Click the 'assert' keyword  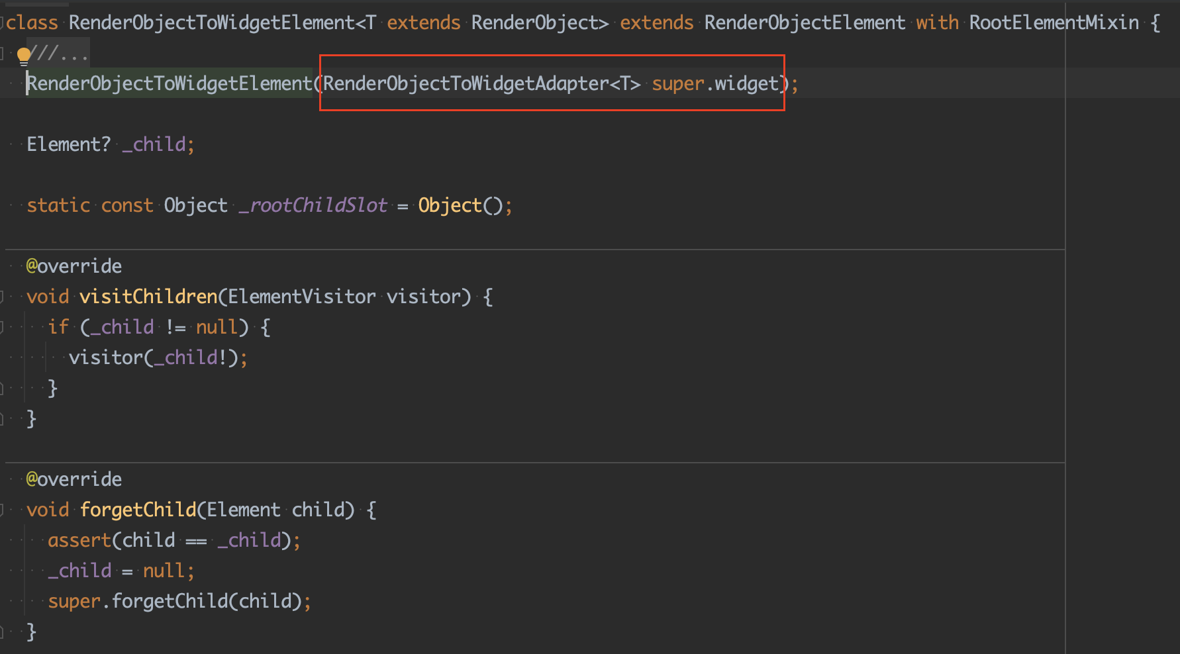[x=79, y=540]
